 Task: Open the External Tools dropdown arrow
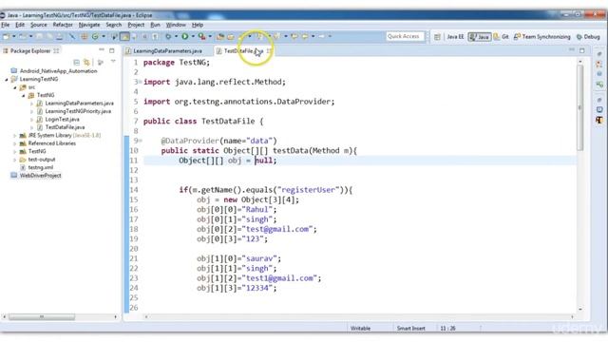coord(210,36)
